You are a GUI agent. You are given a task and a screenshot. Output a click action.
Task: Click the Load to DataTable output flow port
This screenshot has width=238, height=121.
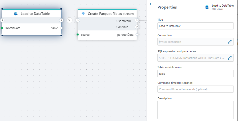click(61, 20)
